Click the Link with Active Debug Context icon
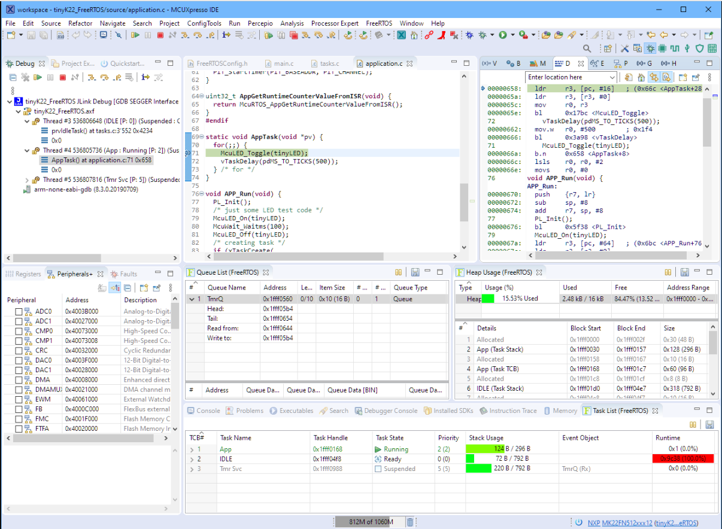 pos(653,77)
